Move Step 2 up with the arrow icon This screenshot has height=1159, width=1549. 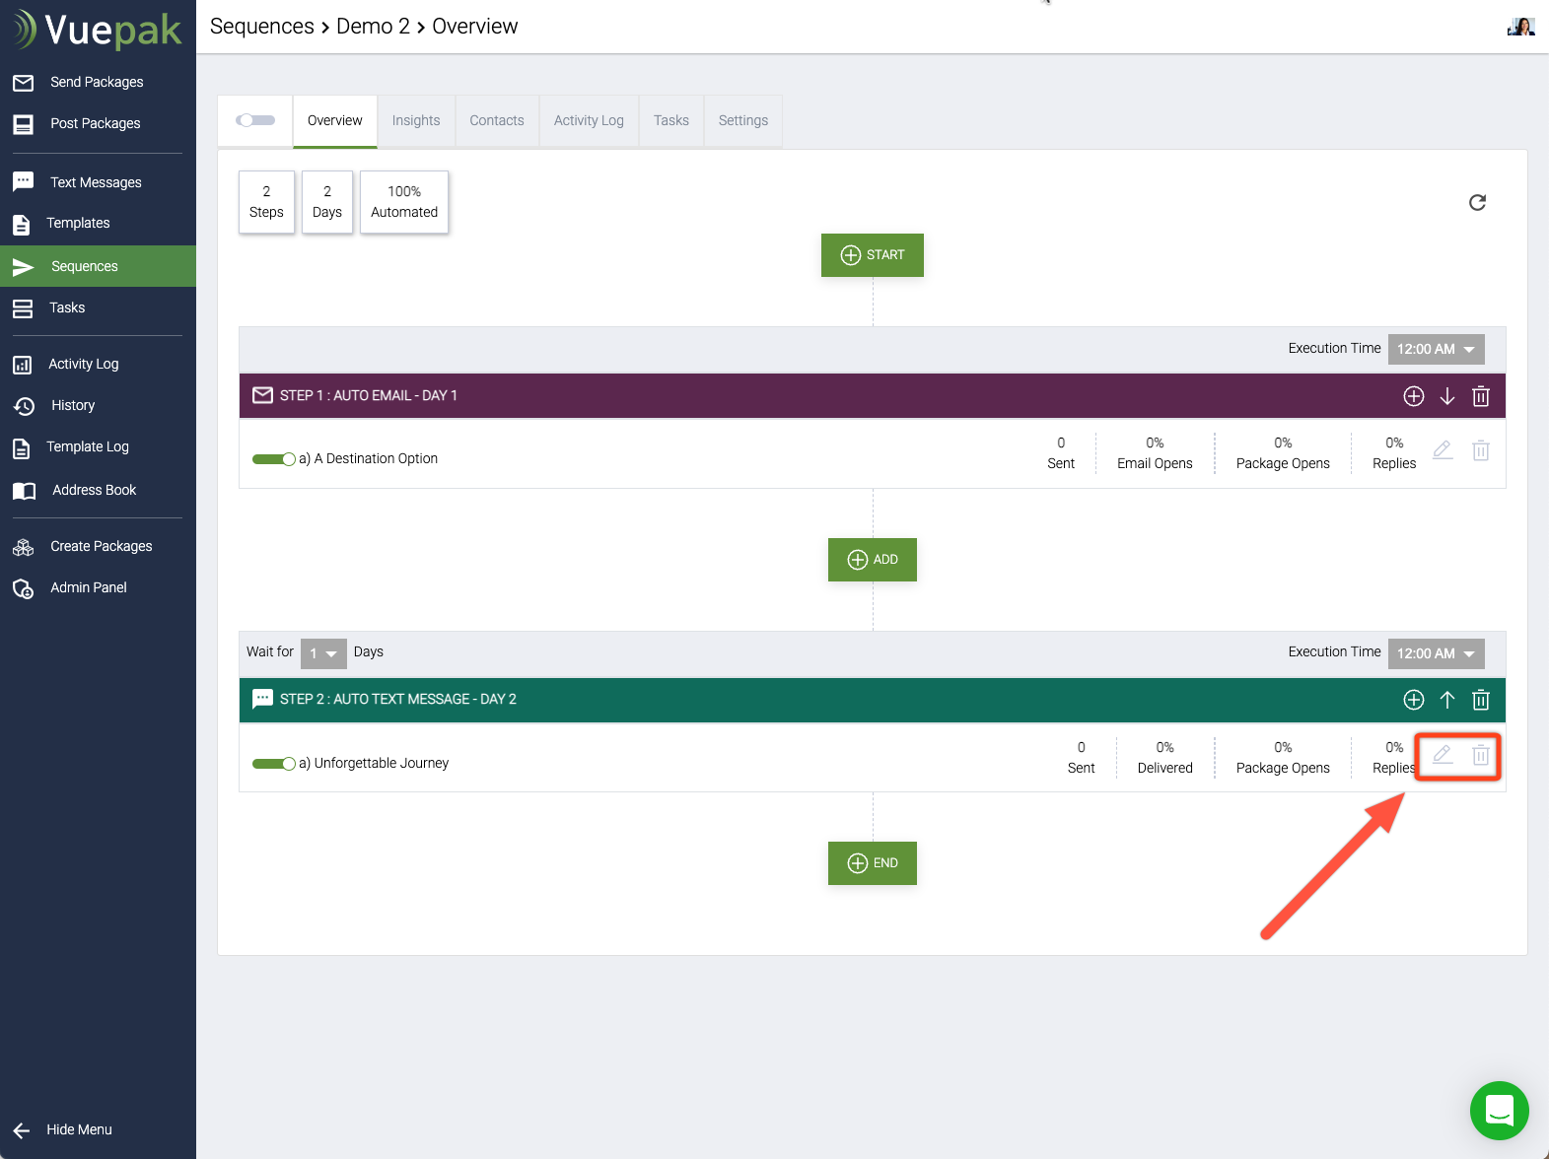(1446, 700)
